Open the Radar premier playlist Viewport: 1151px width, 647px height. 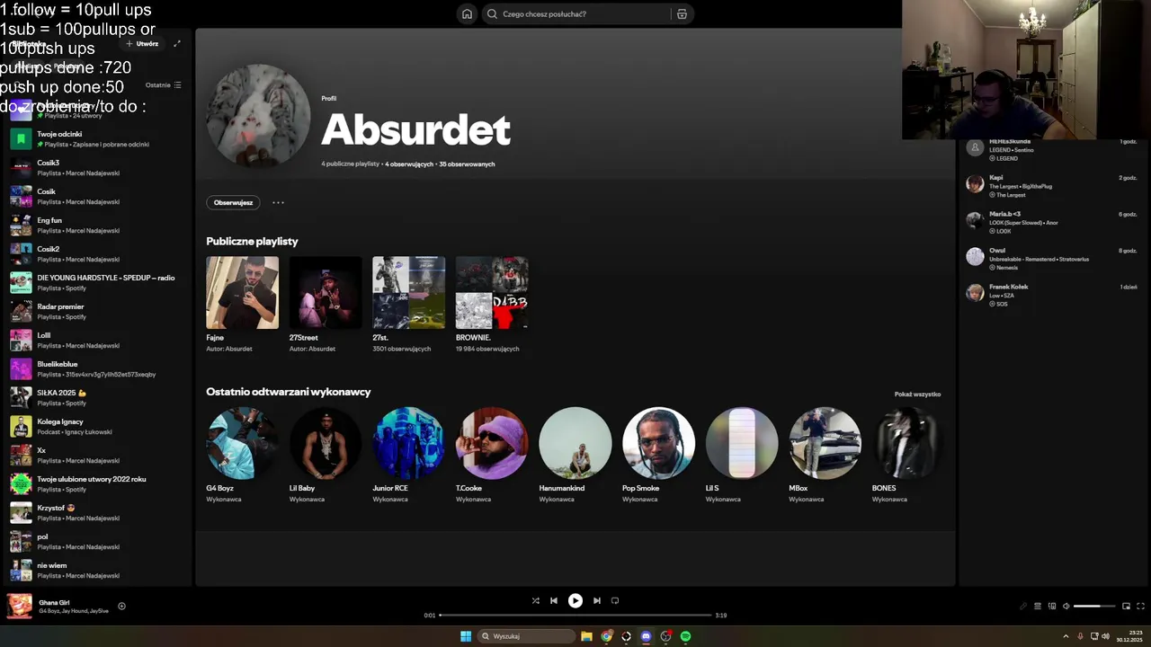97,311
